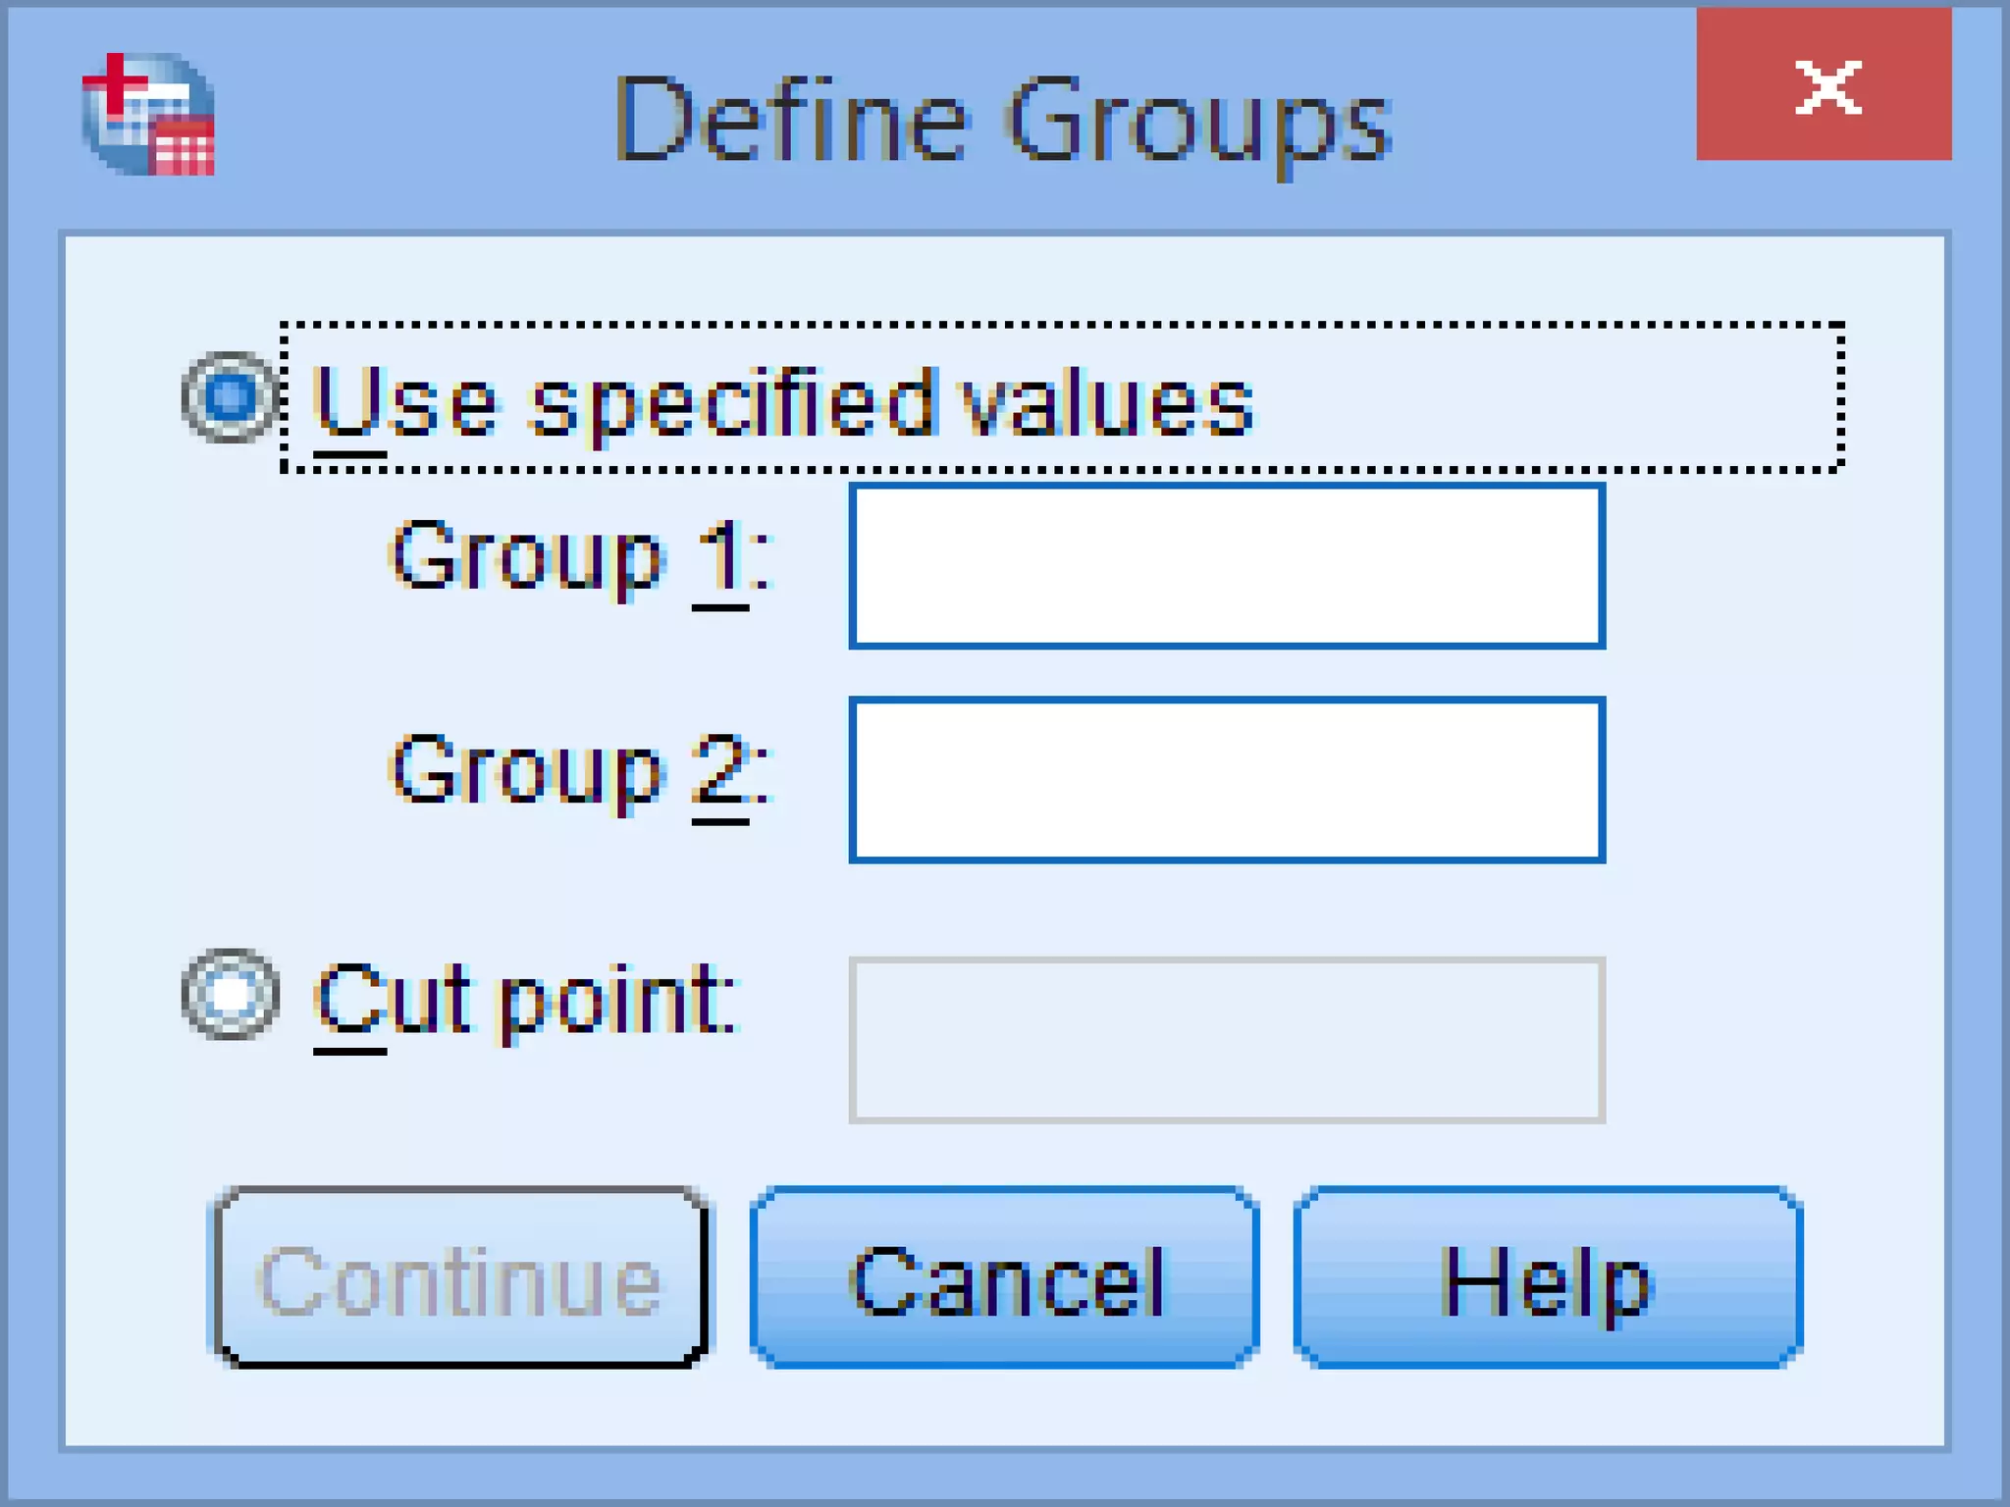The height and width of the screenshot is (1507, 2010).
Task: Click the underlined 2 in Group 2 label
Action: (720, 771)
